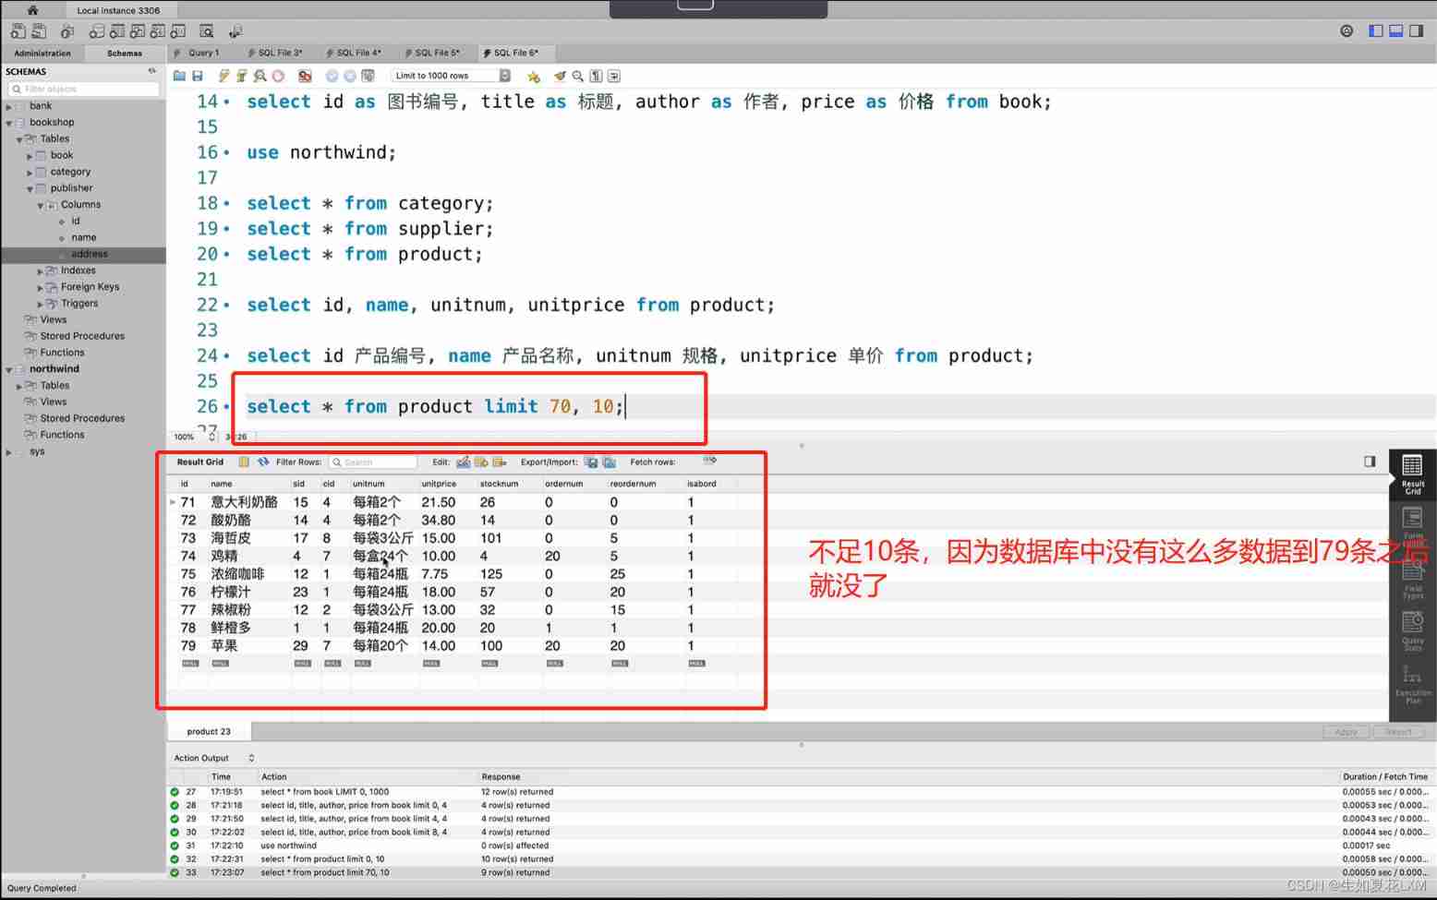Create a new function icon
This screenshot has height=900, width=1437.
(178, 31)
